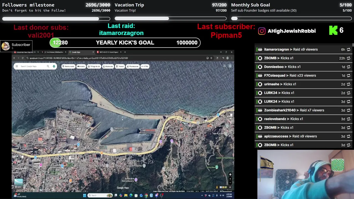
Task: Go back with the browser back arrow
Action: pos(14,58)
